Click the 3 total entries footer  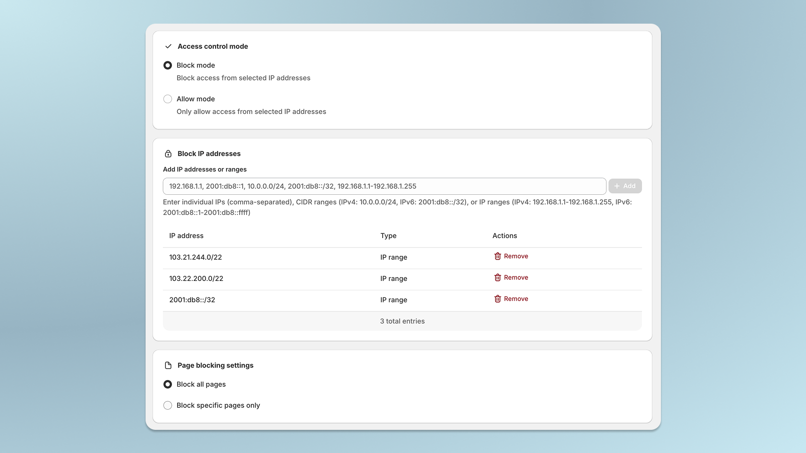pyautogui.click(x=402, y=321)
